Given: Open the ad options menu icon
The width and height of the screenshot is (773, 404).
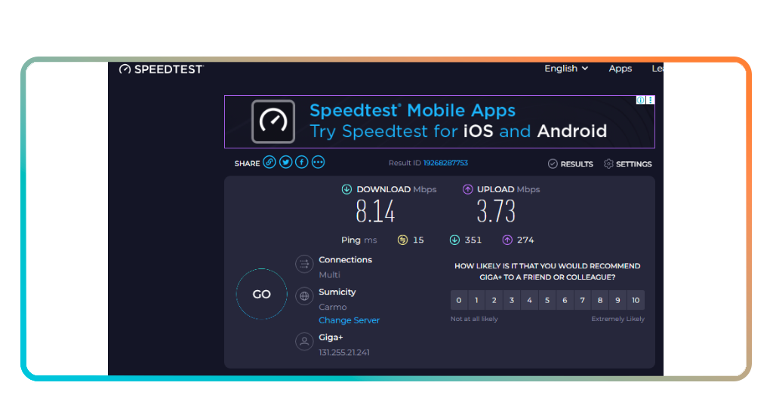Looking at the screenshot, I should (651, 100).
